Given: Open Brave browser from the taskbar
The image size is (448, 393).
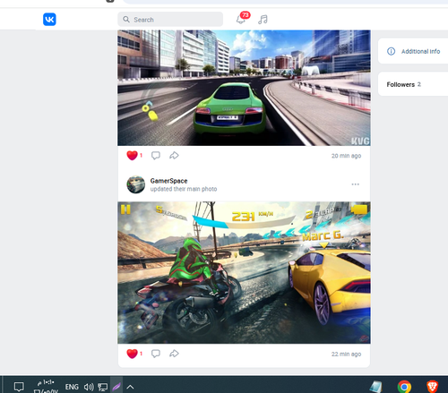Looking at the screenshot, I should pos(432,387).
